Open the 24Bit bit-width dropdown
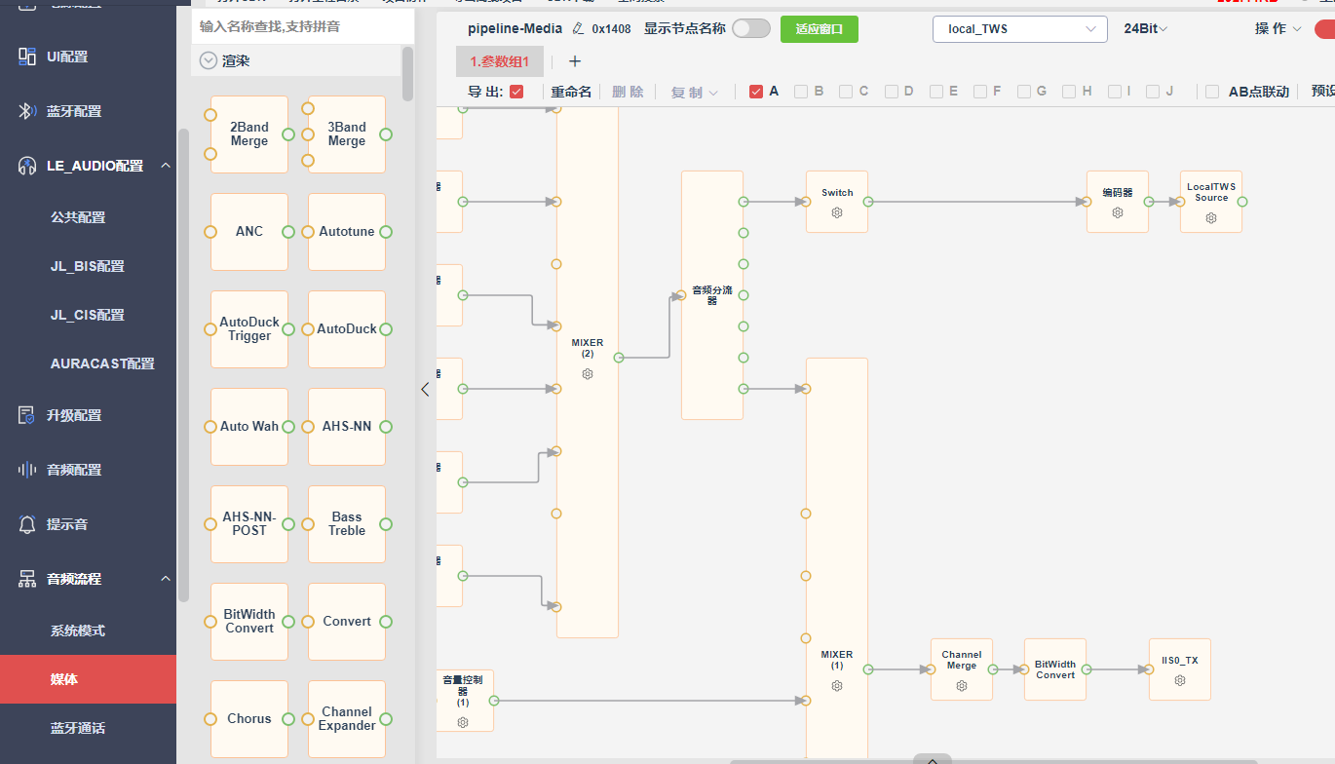 [x=1146, y=29]
